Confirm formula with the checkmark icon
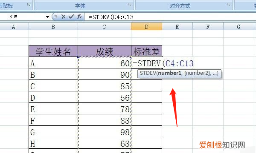Screen dimensions: 256x153 pos(71,17)
